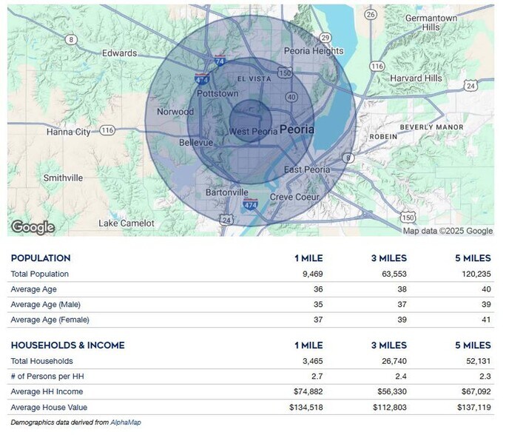Click the Map data ©2025 Google attribution

447,231
